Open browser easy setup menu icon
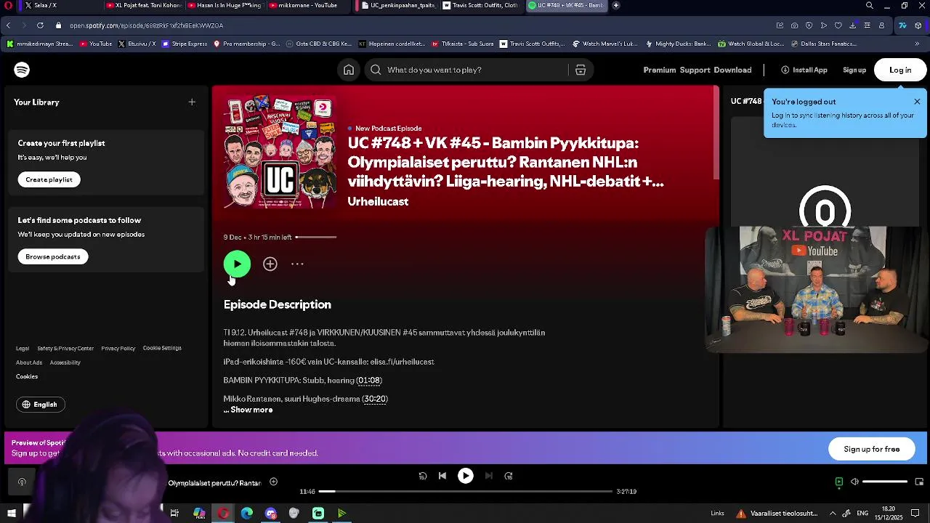This screenshot has width=930, height=523. (x=867, y=25)
